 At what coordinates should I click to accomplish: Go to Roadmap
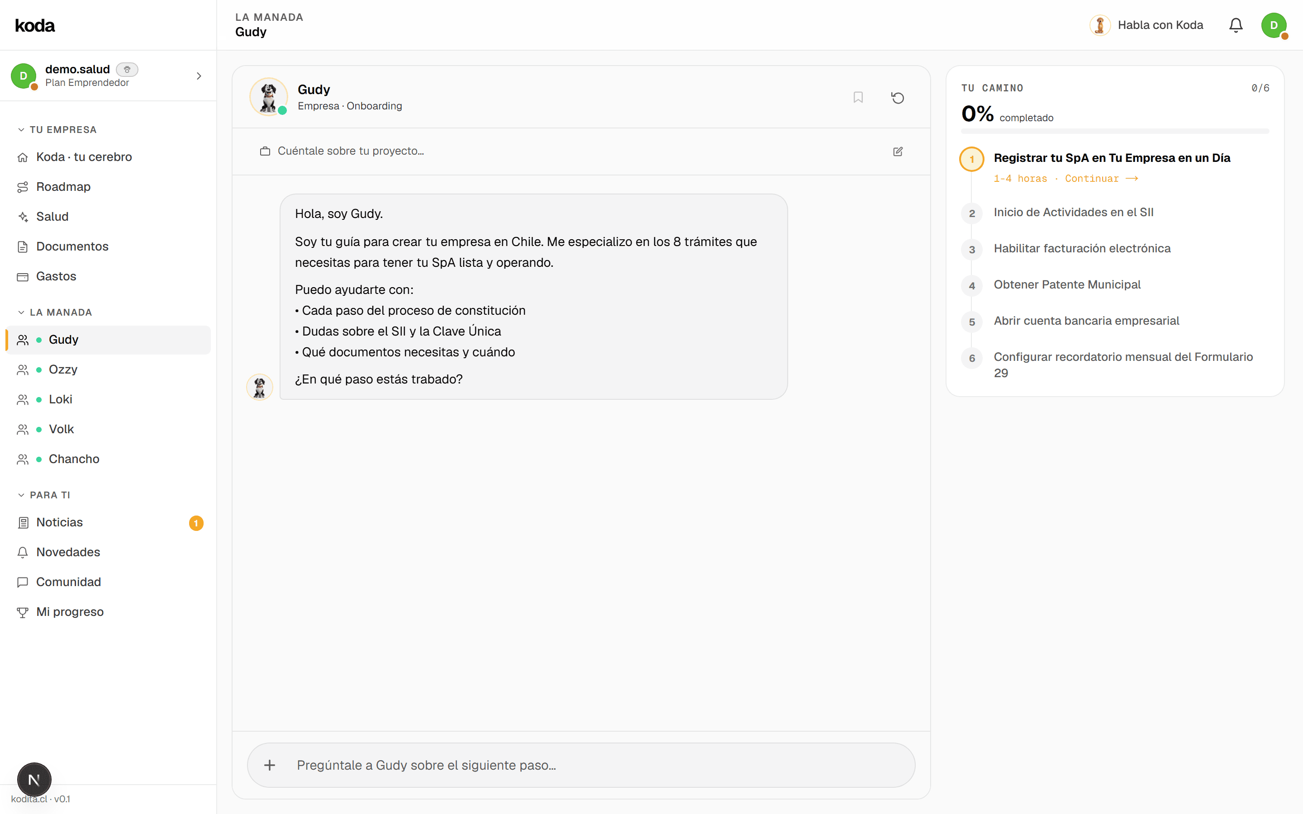click(108, 187)
